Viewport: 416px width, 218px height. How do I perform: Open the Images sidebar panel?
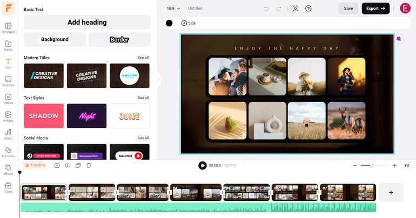click(x=8, y=116)
